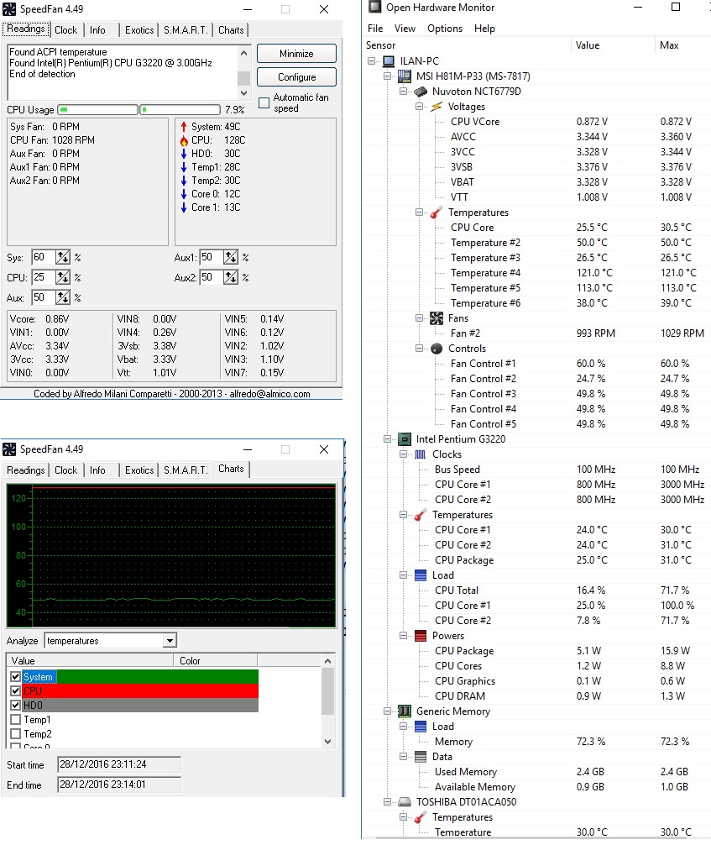This screenshot has height=845, width=711.
Task: Click the green System color swatch
Action: tap(157, 677)
